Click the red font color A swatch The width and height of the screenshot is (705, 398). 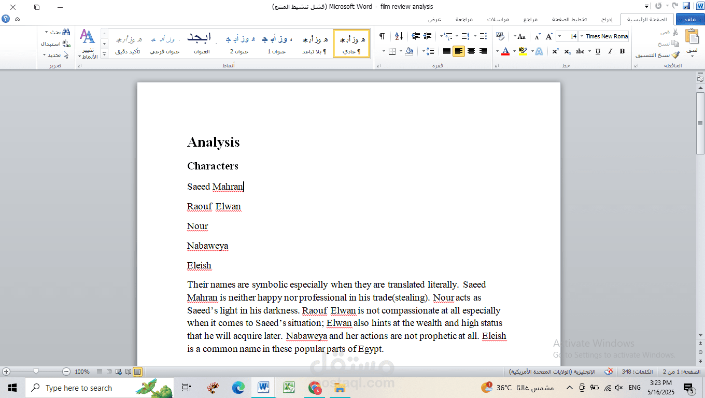point(505,51)
